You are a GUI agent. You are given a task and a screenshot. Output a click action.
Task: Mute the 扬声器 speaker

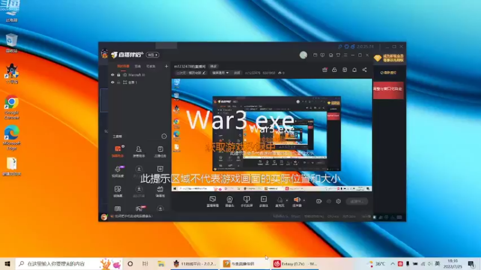[297, 202]
